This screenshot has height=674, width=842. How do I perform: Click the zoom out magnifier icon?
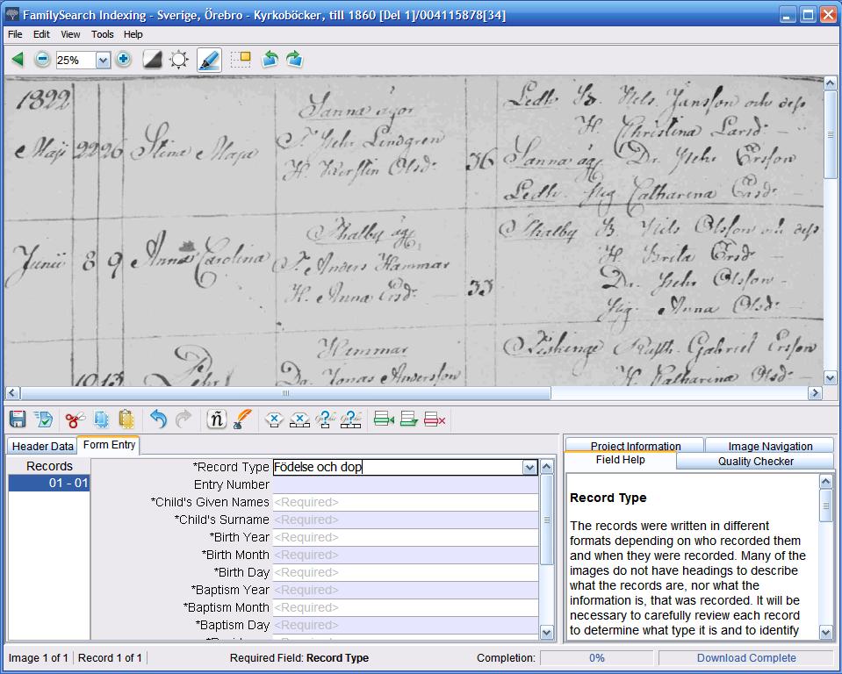click(x=42, y=60)
